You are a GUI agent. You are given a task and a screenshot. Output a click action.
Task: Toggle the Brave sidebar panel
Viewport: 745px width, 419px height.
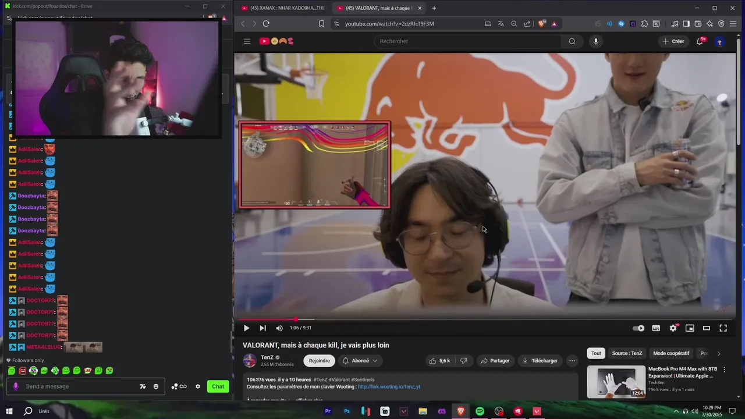pyautogui.click(x=686, y=24)
